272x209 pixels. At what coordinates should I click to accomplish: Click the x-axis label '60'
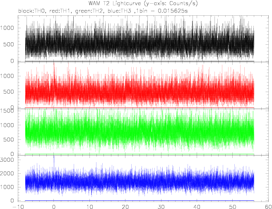(268, 207)
